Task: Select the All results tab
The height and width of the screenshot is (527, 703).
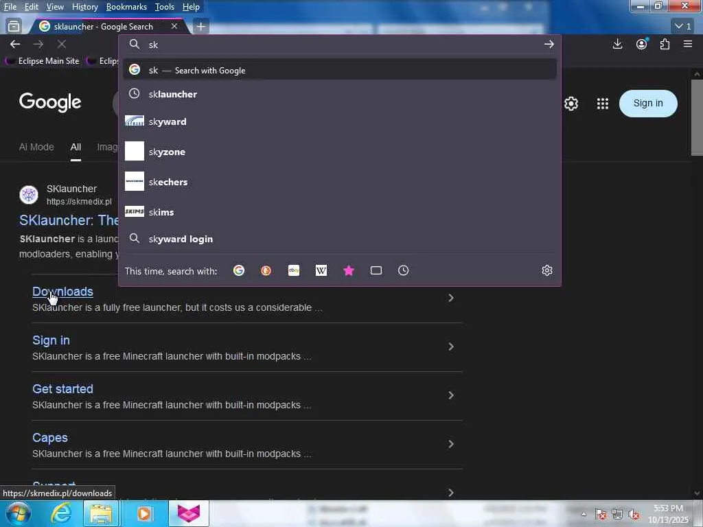Action: click(76, 147)
